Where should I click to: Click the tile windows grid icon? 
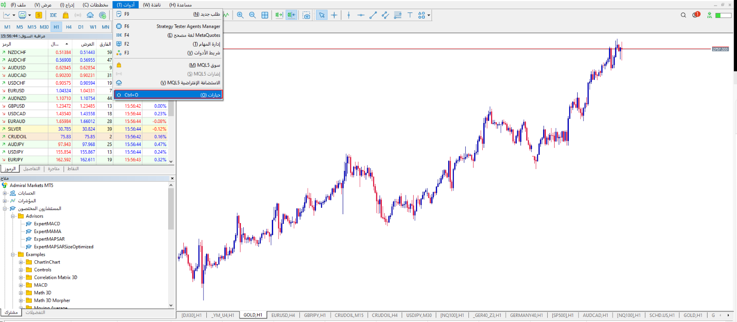265,15
